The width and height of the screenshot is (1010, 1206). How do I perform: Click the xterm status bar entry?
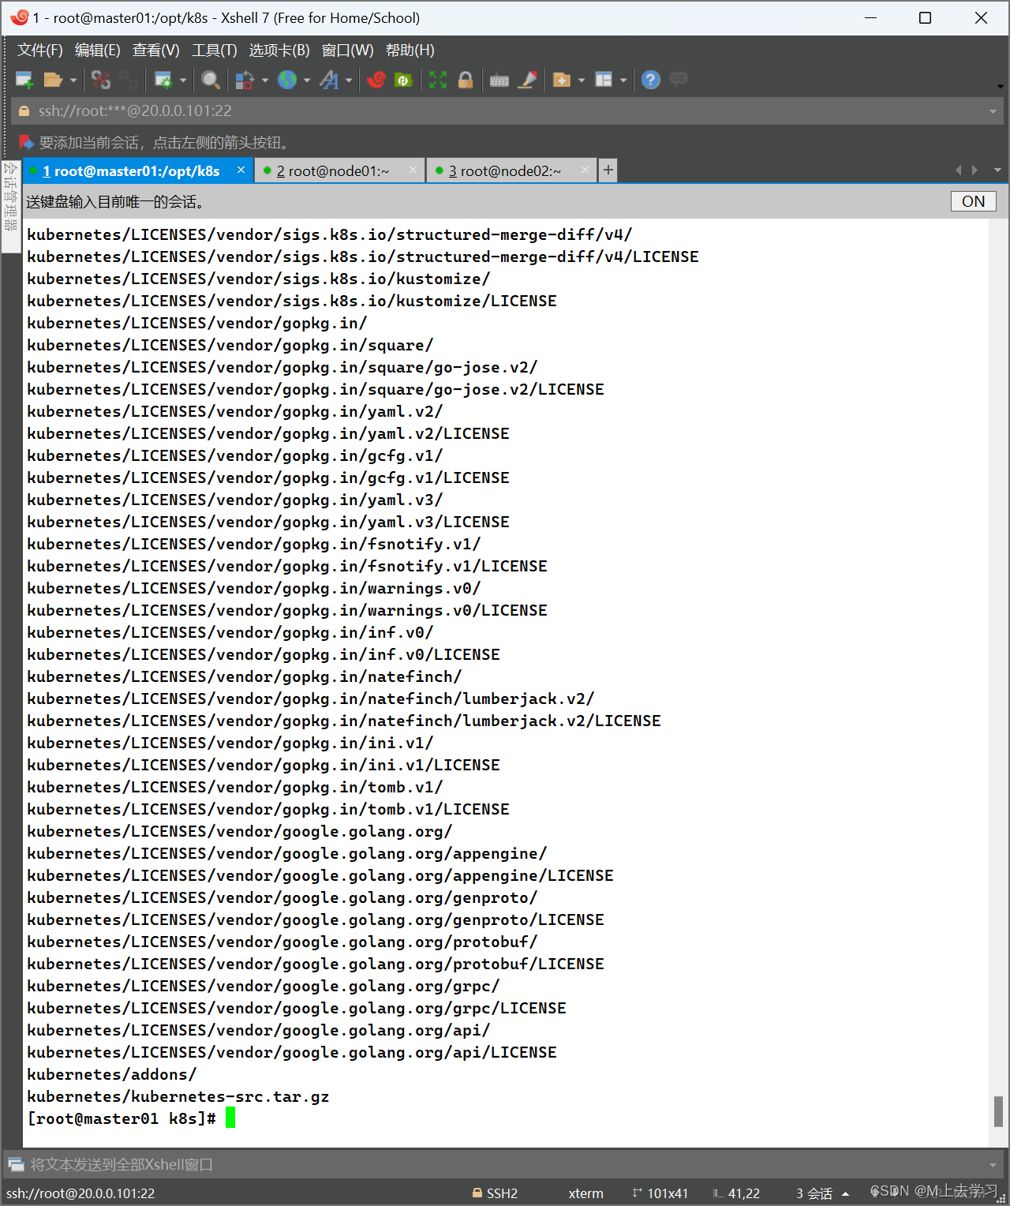585,1193
